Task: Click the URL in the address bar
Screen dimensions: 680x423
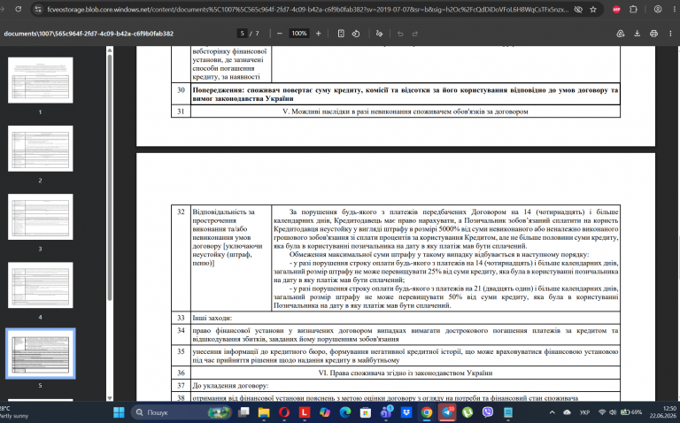Action: tap(308, 9)
